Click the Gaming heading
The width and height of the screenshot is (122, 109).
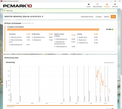[x=79, y=34]
